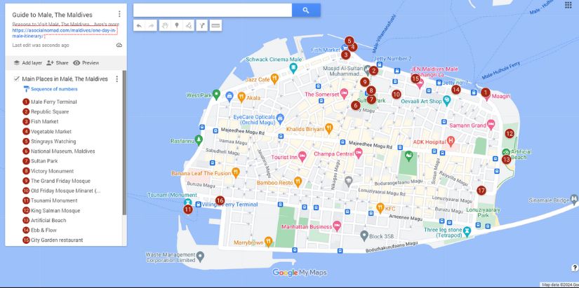Screen dimensions: 579x288
Task: Click the Redo arrow in the map toolbar
Action: [152, 26]
